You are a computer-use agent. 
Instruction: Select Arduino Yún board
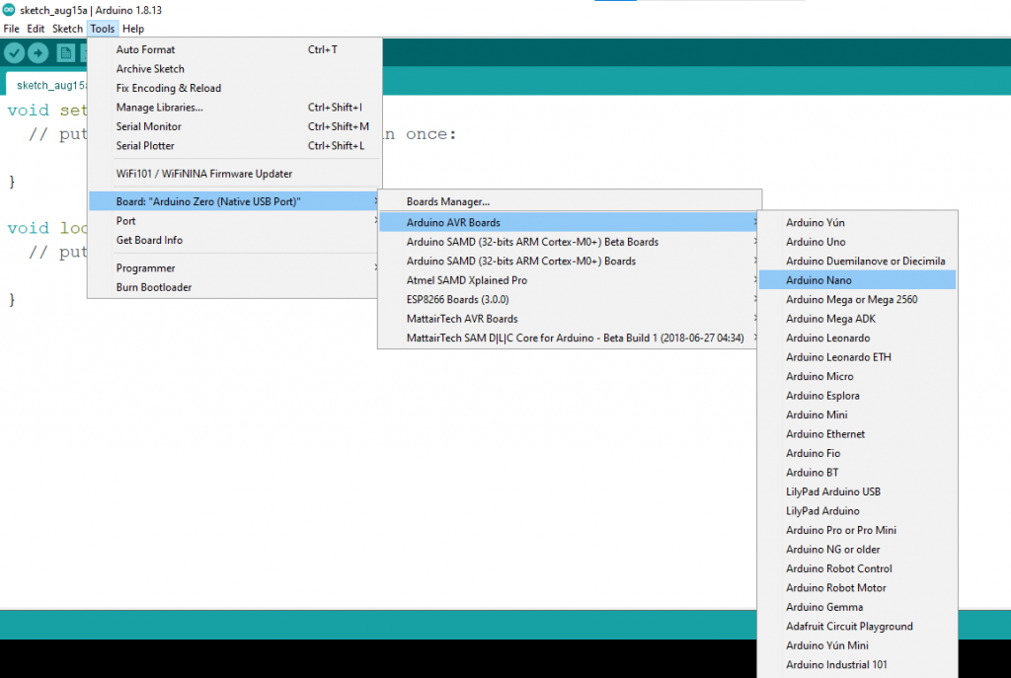858,222
